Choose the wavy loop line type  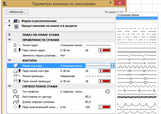click(137, 67)
